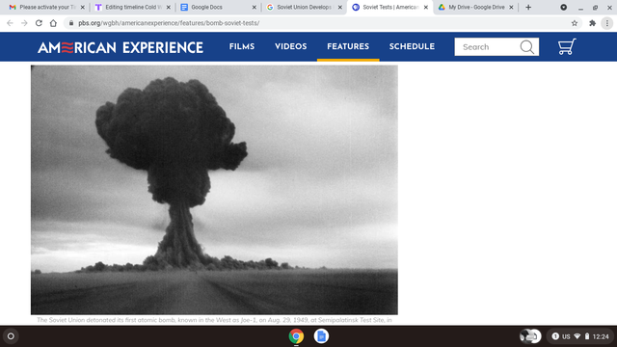Close the Gmail 'Please activate your' tab
The width and height of the screenshot is (617, 347).
83,7
